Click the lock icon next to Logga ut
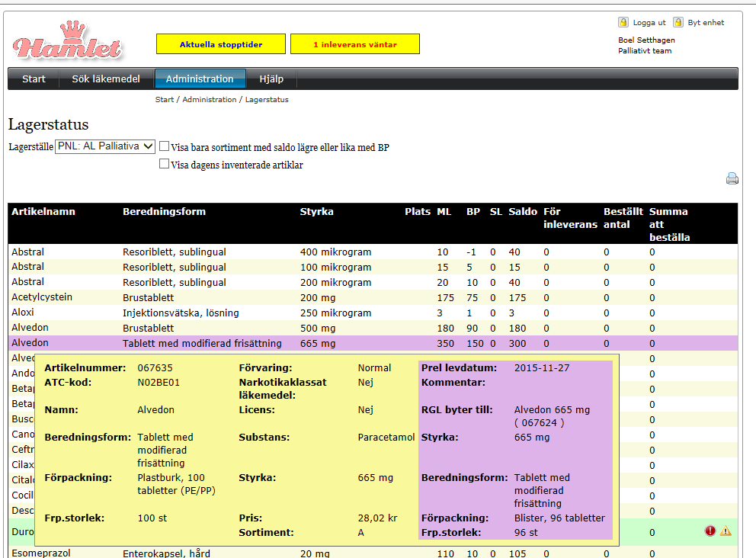This screenshot has width=756, height=558. [623, 22]
